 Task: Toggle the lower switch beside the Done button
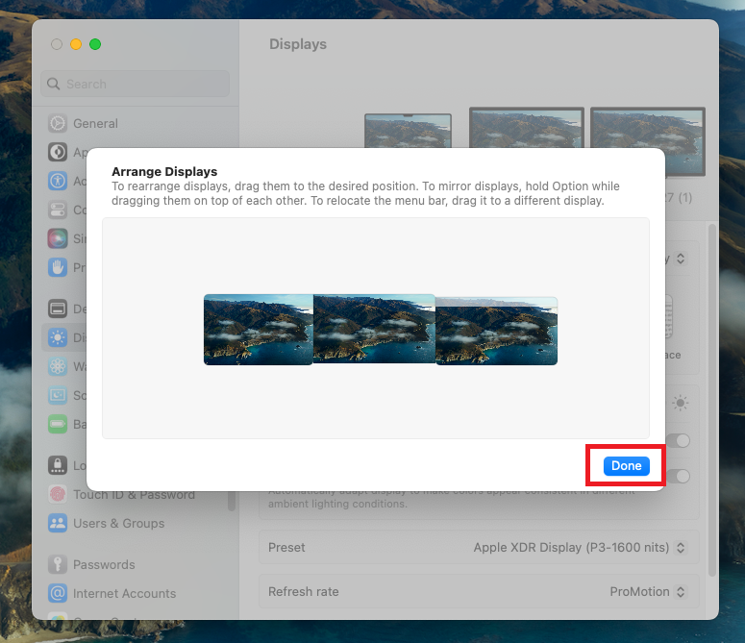click(680, 476)
